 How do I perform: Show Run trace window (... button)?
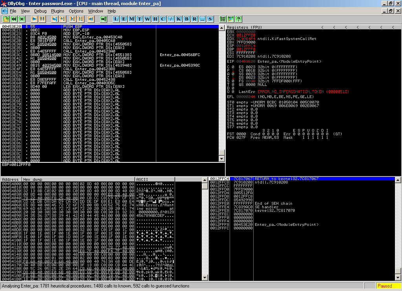pos(202,19)
